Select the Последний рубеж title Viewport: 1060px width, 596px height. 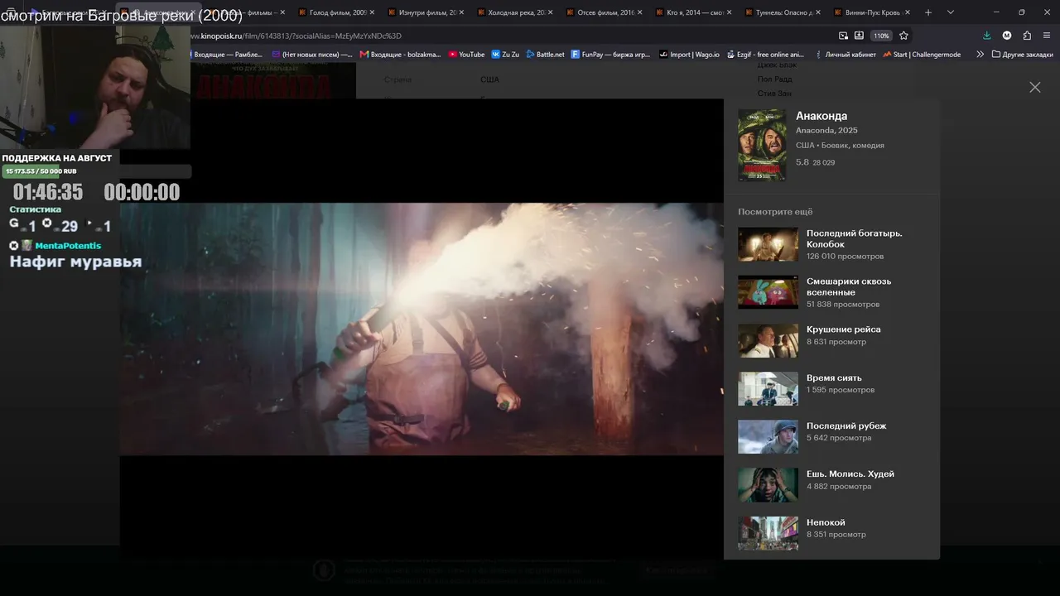click(846, 425)
